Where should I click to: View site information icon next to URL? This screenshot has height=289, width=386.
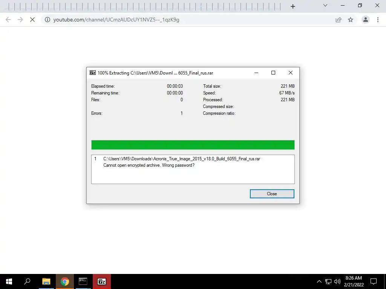[47, 20]
